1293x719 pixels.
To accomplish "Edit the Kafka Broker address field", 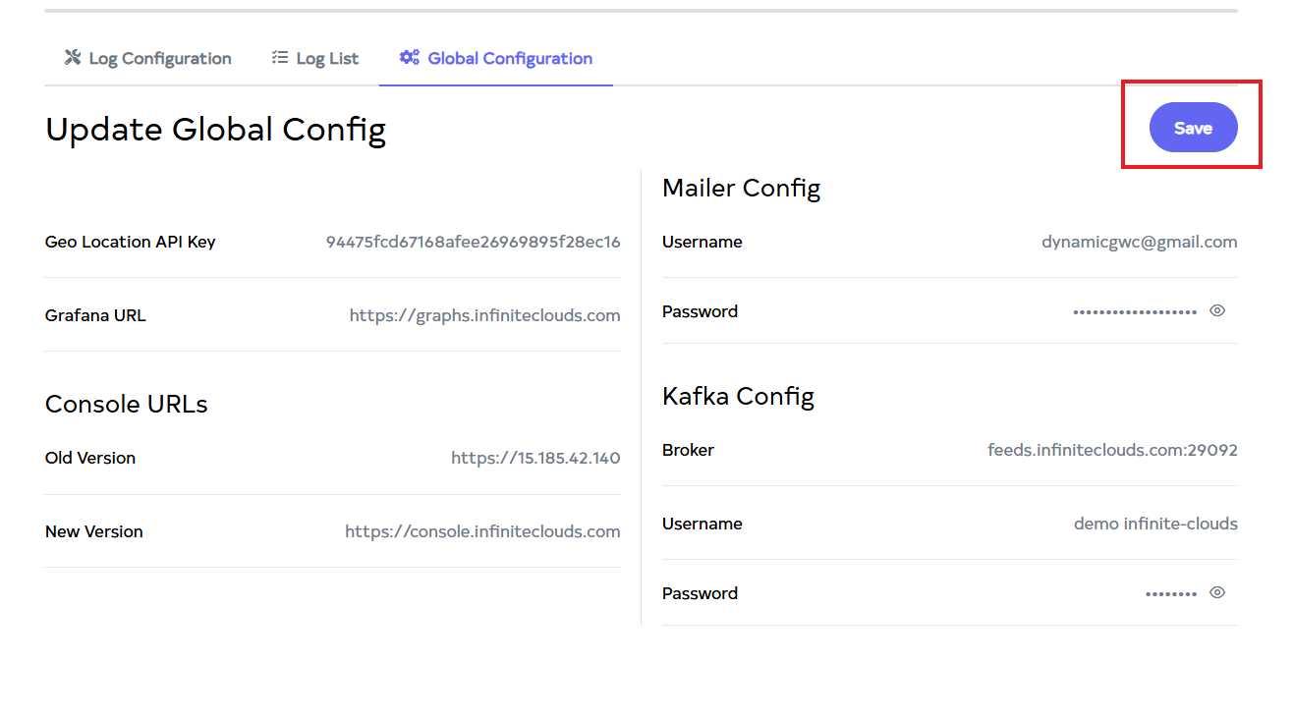I will click(x=1112, y=451).
